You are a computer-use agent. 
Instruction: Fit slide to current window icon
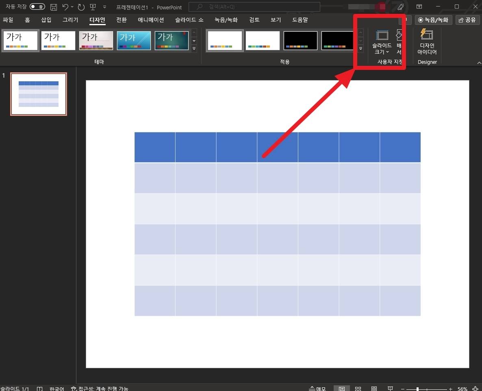pos(475,389)
